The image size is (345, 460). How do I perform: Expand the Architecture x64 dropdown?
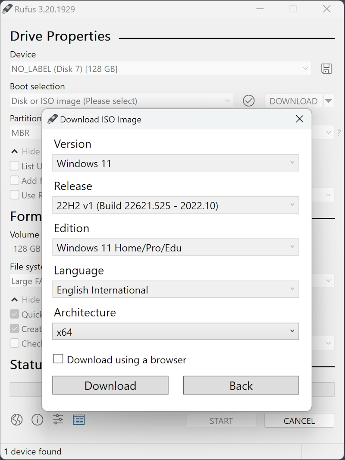pos(176,331)
